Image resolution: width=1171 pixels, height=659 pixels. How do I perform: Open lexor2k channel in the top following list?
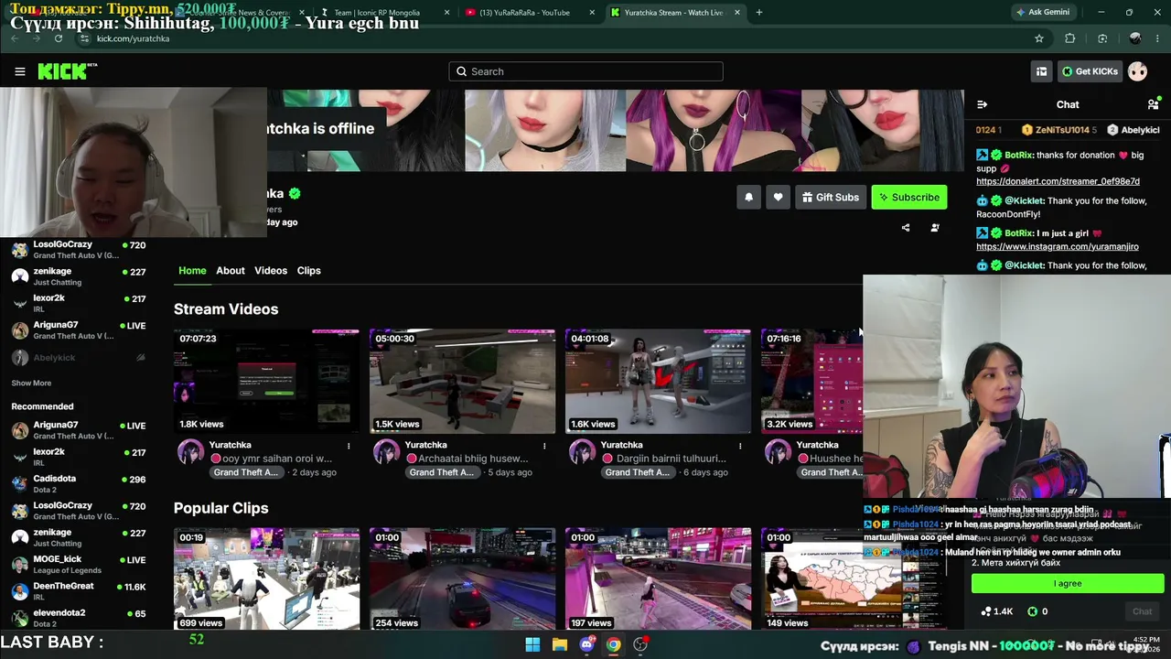[x=79, y=302]
